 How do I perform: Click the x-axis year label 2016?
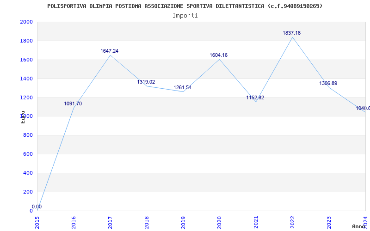tap(74, 223)
